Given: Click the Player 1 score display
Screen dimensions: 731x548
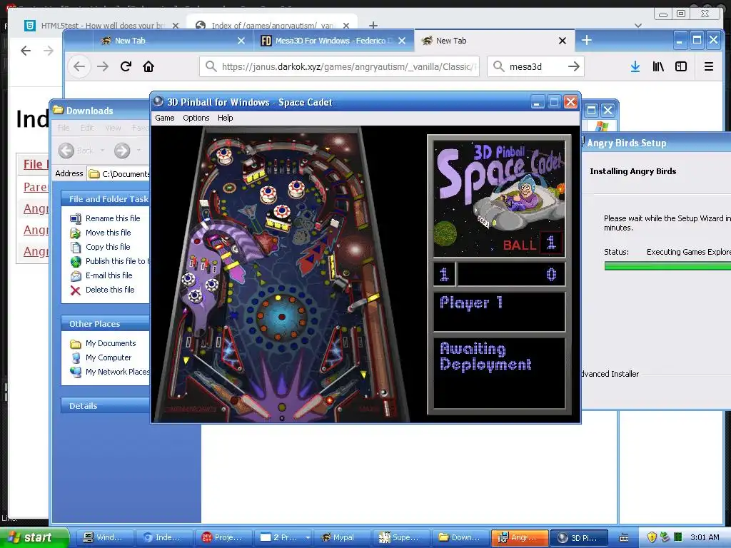Looking at the screenshot, I should pyautogui.click(x=499, y=274).
